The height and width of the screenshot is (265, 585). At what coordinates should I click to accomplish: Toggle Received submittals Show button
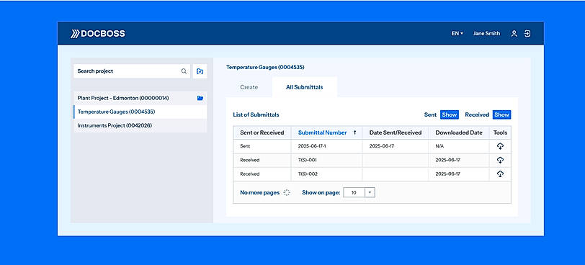[x=502, y=114]
